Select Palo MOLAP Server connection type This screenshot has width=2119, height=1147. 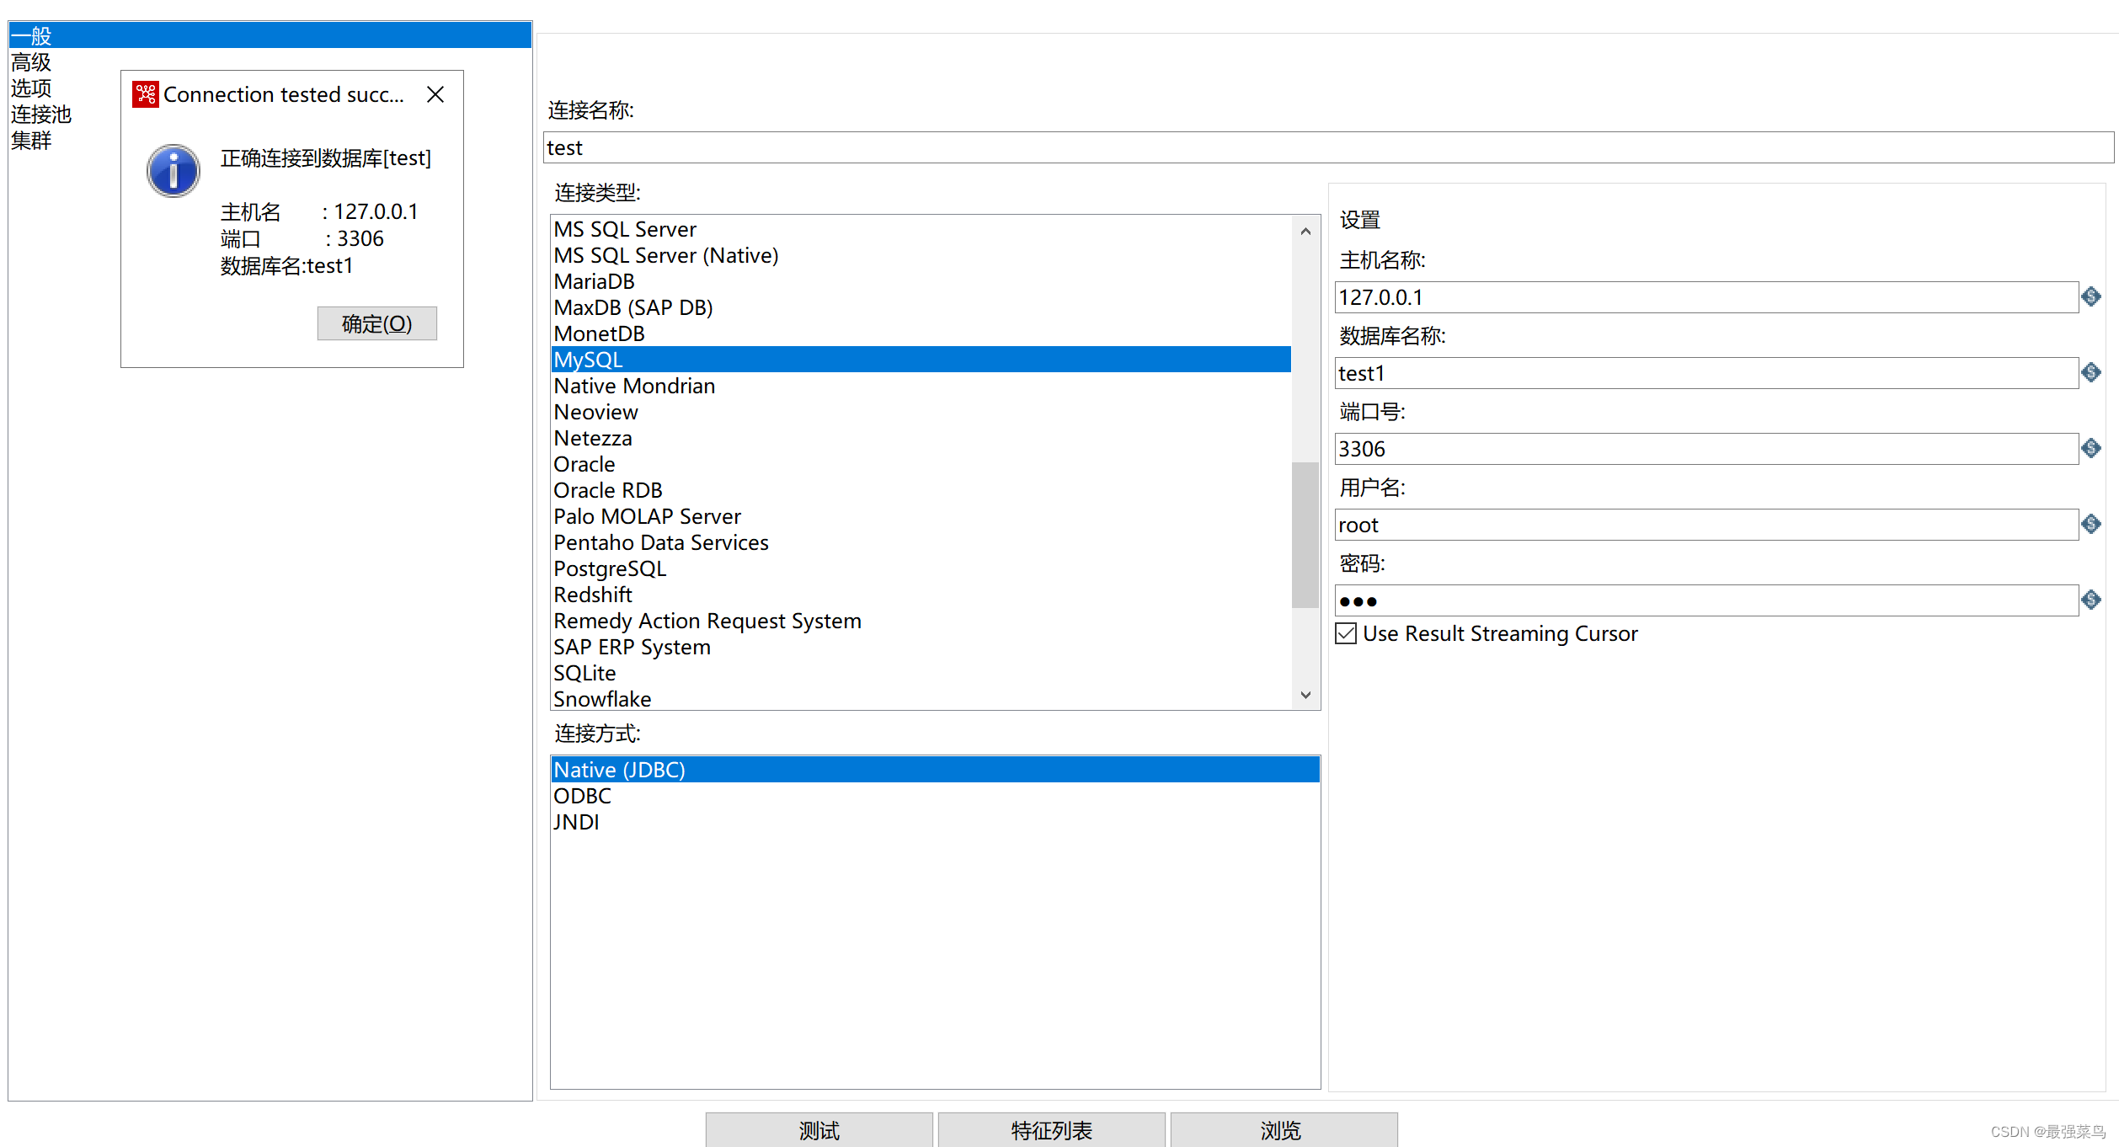tap(921, 516)
